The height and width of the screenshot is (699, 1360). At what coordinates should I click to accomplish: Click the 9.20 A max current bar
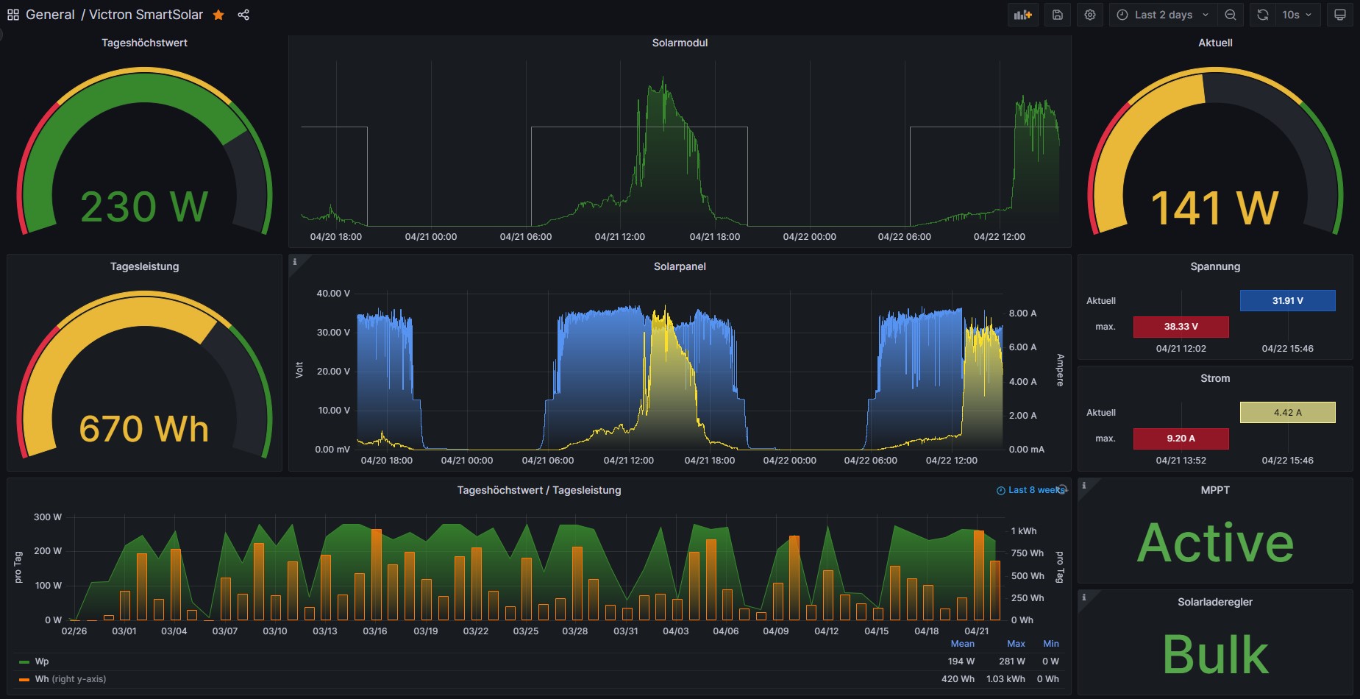pyautogui.click(x=1181, y=438)
